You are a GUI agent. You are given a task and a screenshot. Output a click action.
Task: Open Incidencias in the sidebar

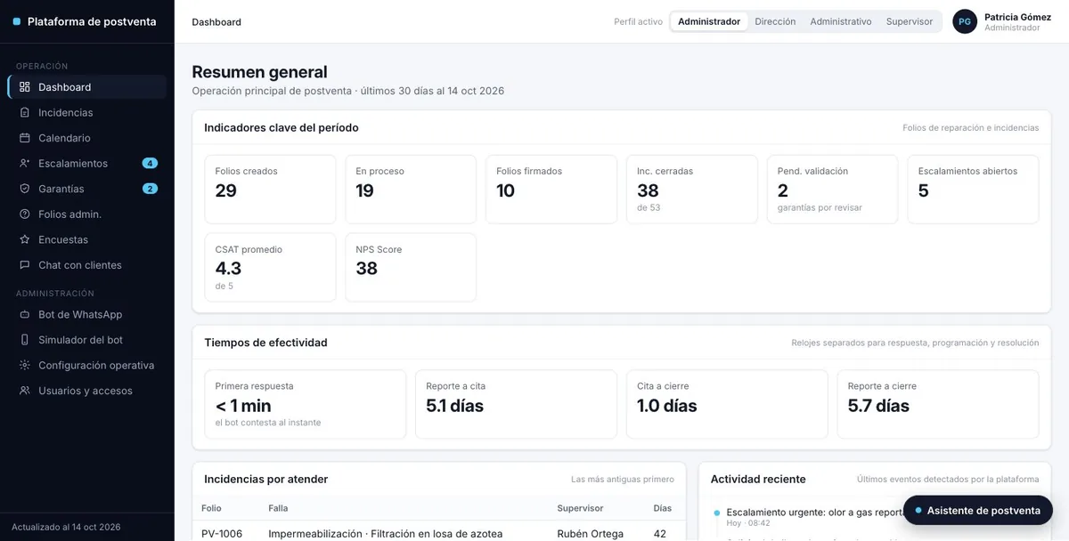pyautogui.click(x=87, y=113)
